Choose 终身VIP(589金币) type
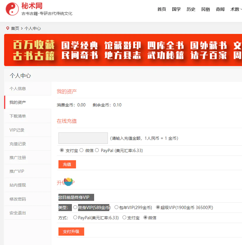242x245 pixels. [75, 207]
